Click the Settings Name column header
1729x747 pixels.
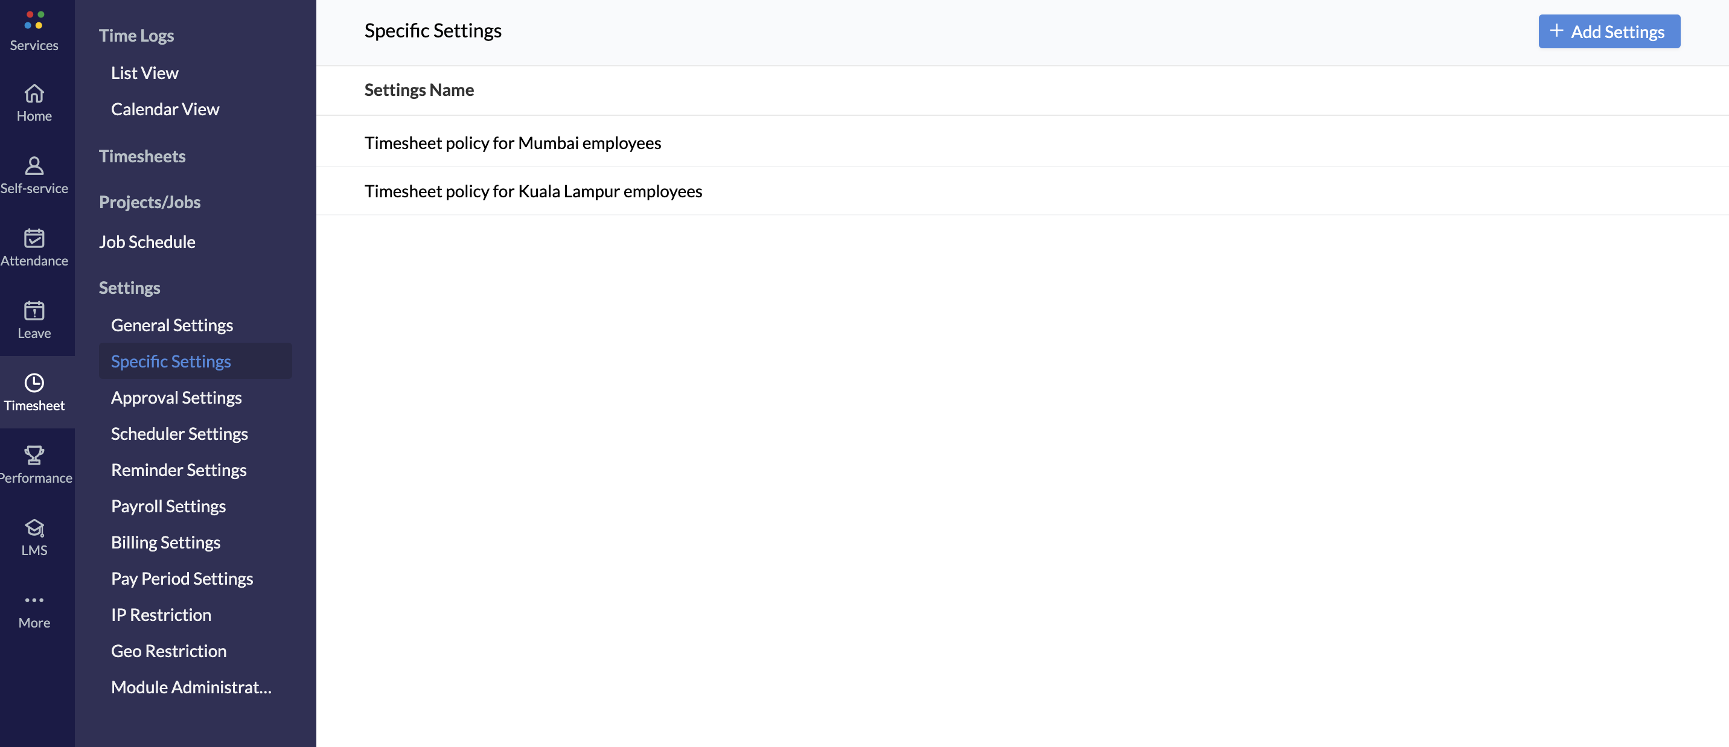pyautogui.click(x=419, y=90)
